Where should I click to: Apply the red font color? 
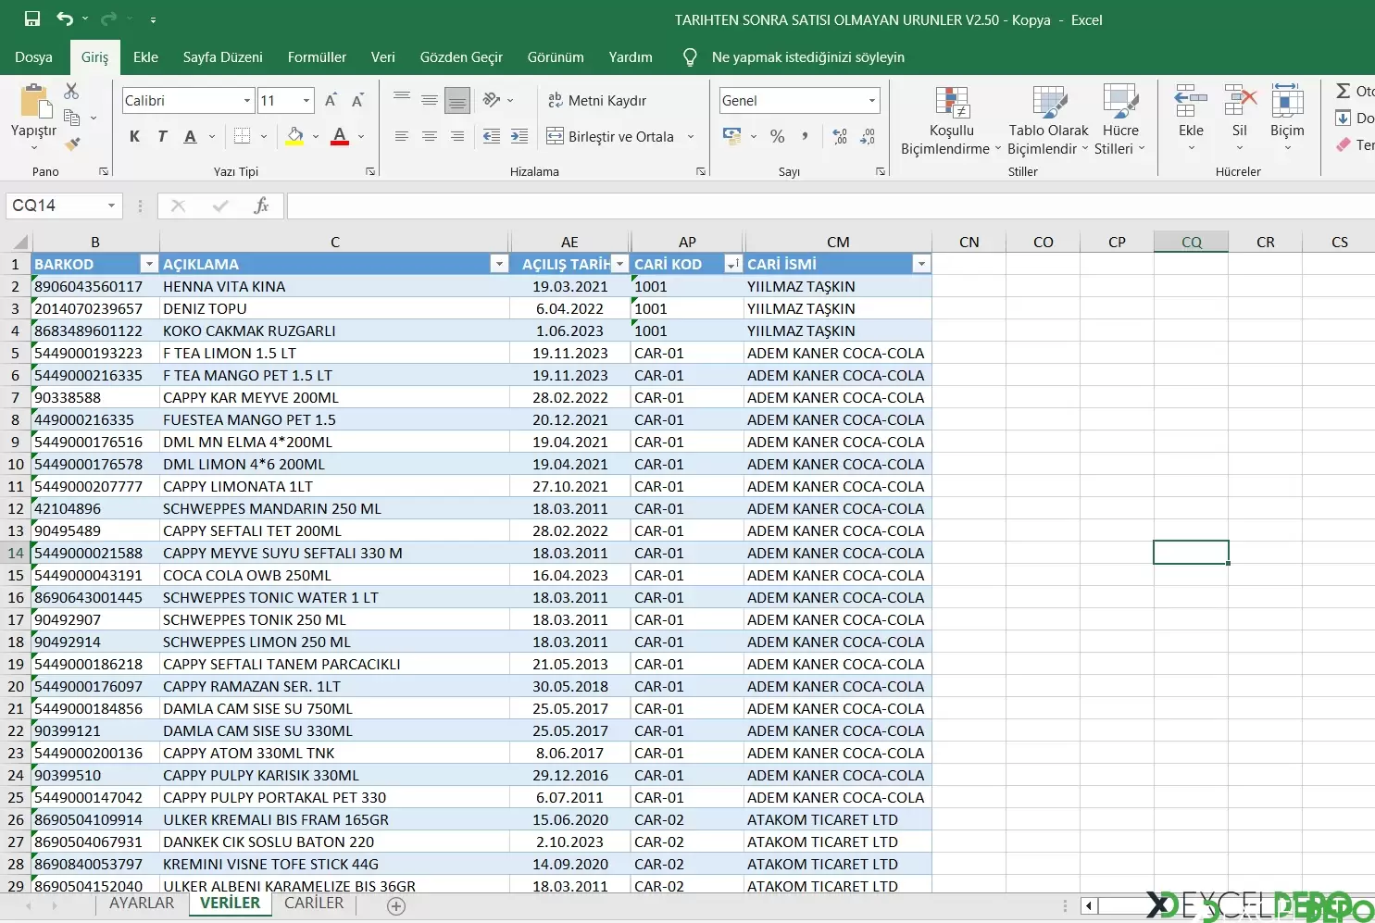tap(340, 136)
